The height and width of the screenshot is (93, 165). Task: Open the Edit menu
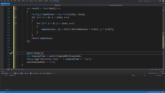pyautogui.click(x=5, y=1)
